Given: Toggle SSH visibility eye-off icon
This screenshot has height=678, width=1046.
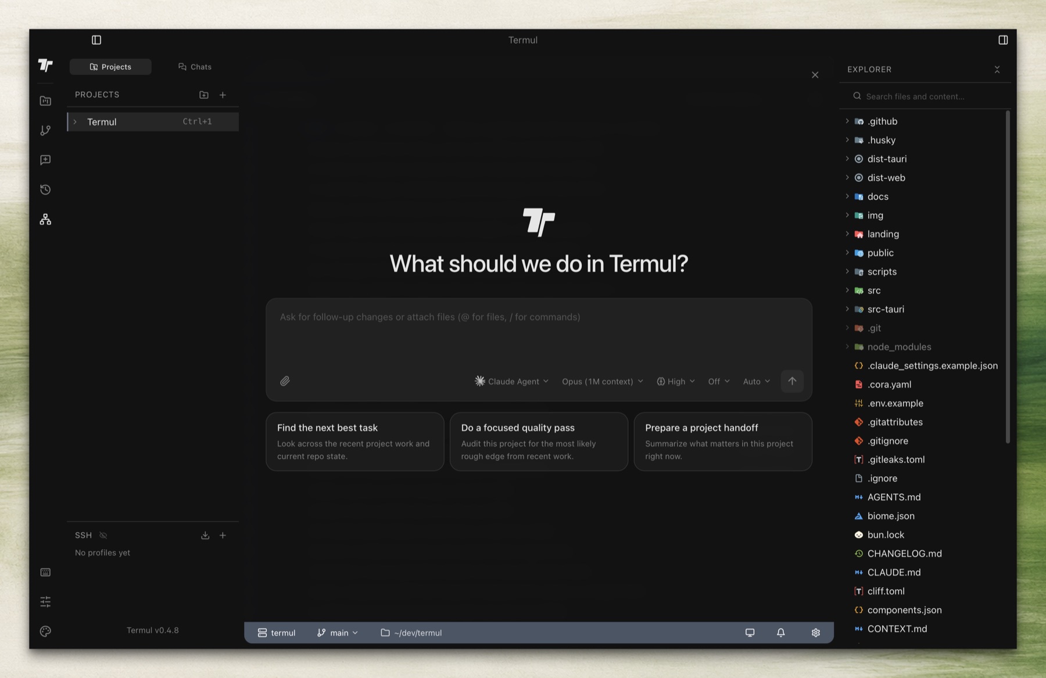Looking at the screenshot, I should 103,535.
